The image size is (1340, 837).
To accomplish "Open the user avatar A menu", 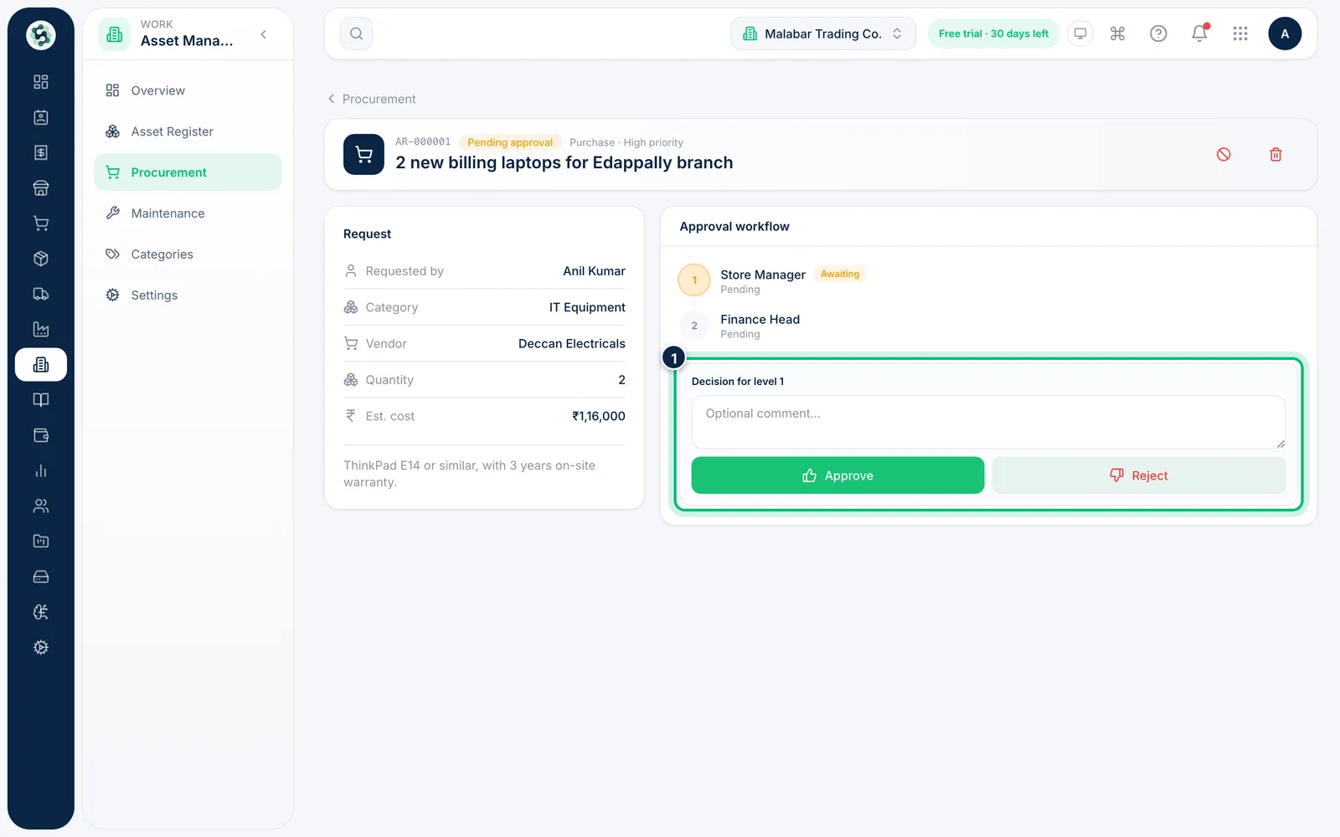I will tap(1285, 33).
